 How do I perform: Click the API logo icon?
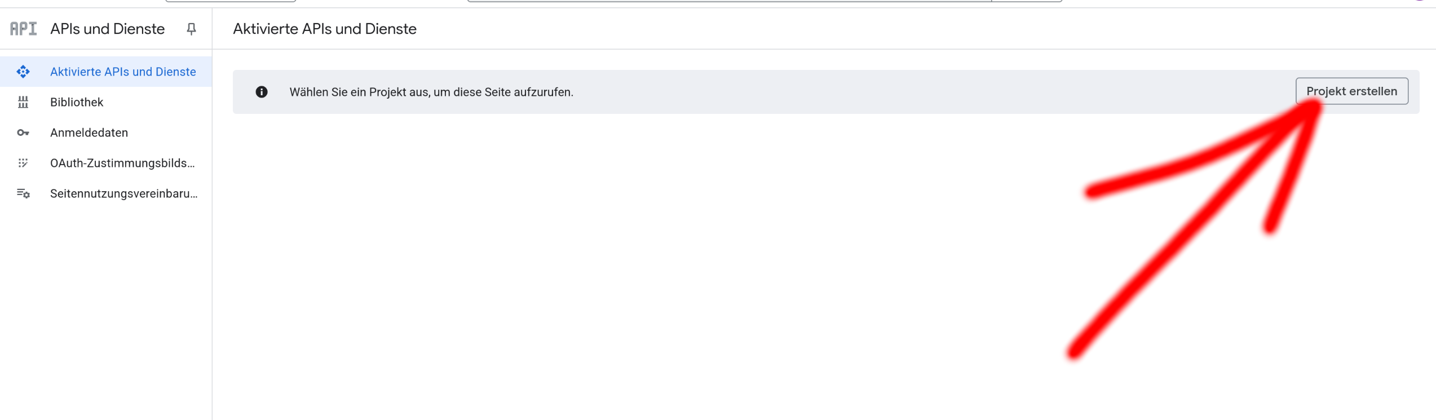pyautogui.click(x=23, y=29)
